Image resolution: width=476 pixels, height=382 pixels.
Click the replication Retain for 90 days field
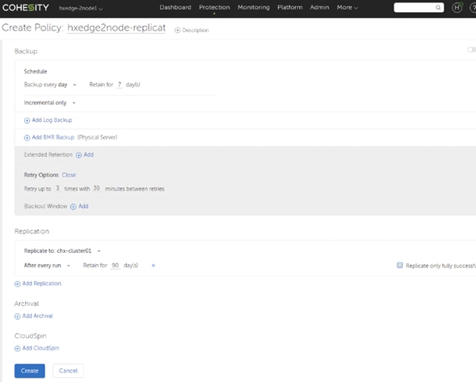click(115, 266)
